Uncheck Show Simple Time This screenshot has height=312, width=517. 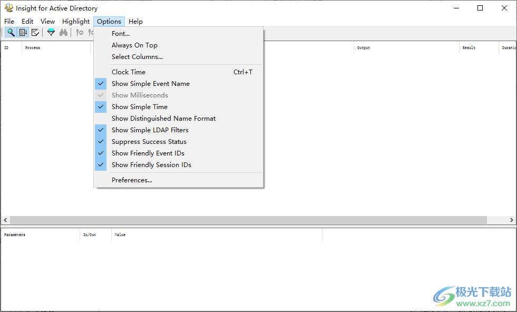point(179,107)
